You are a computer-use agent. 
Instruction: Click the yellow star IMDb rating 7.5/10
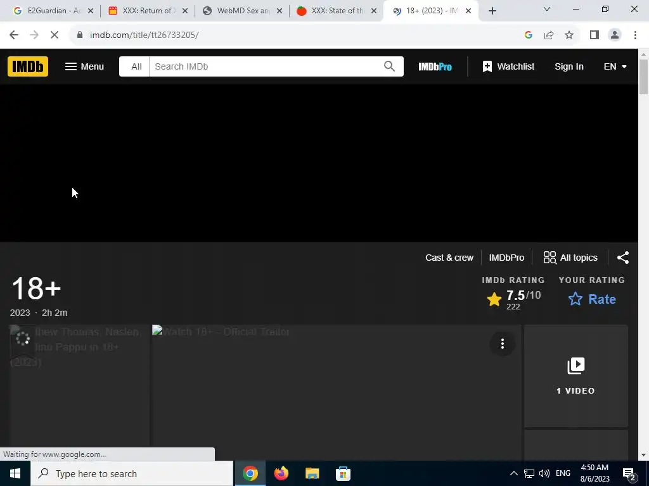[513, 299]
